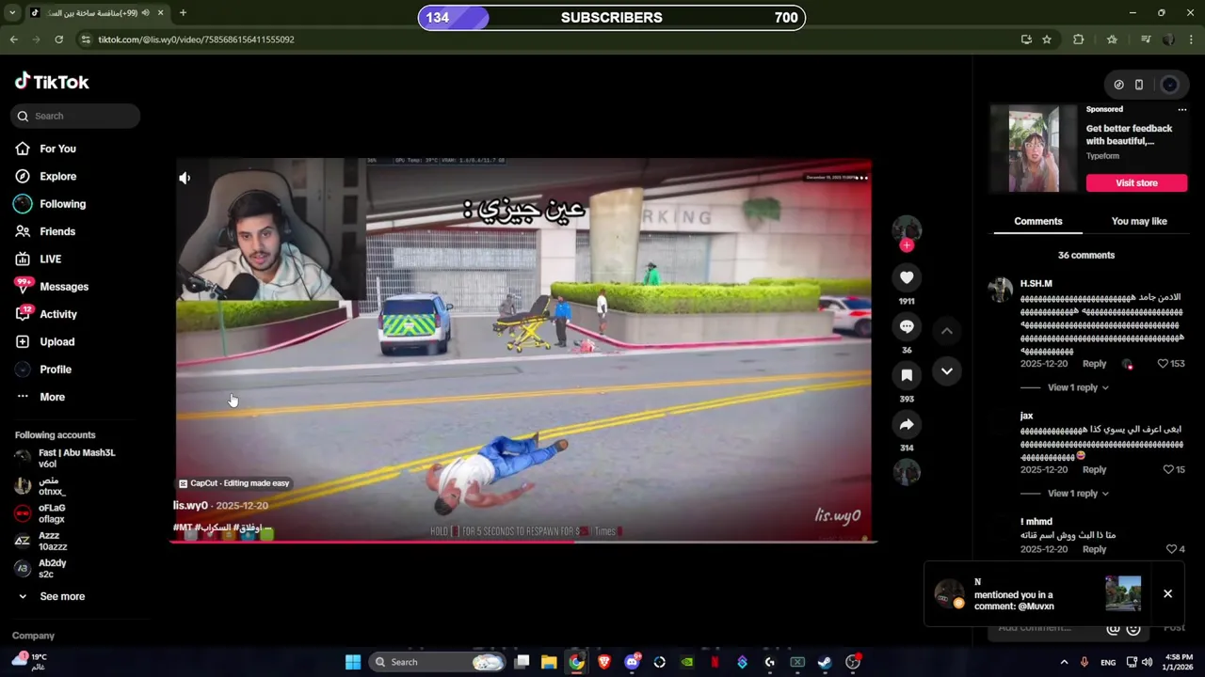Switch to the You may like tab
1205x677 pixels.
click(x=1139, y=221)
